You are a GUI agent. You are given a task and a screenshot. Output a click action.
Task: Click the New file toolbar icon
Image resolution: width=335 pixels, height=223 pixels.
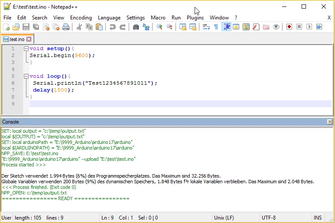coord(7,27)
